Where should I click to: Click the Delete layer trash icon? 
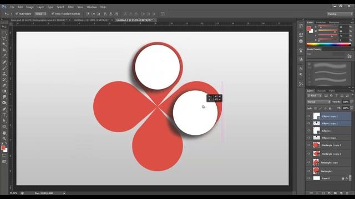[347, 193]
